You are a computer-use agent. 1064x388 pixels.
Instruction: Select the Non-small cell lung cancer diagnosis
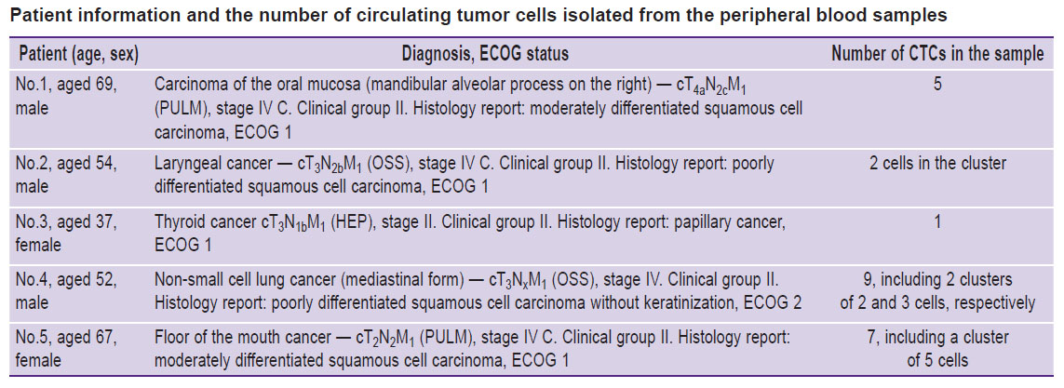point(478,290)
